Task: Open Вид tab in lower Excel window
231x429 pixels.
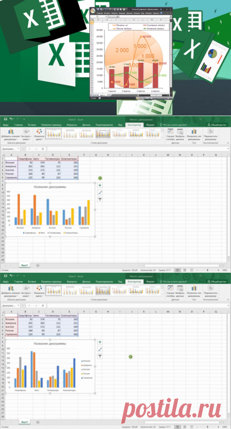Action: (x=120, y=281)
